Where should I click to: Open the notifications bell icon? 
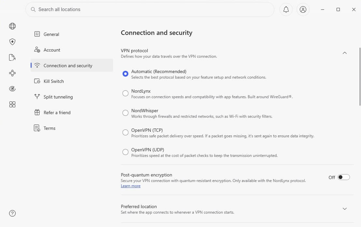pyautogui.click(x=286, y=9)
